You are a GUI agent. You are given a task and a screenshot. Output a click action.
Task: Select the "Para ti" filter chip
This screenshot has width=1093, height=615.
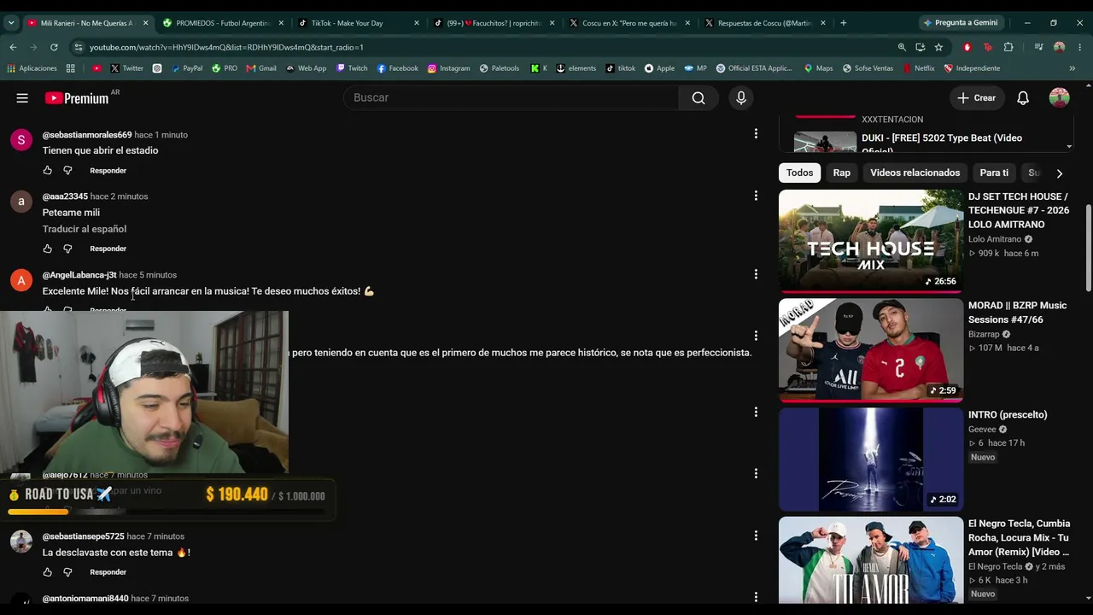pos(994,173)
